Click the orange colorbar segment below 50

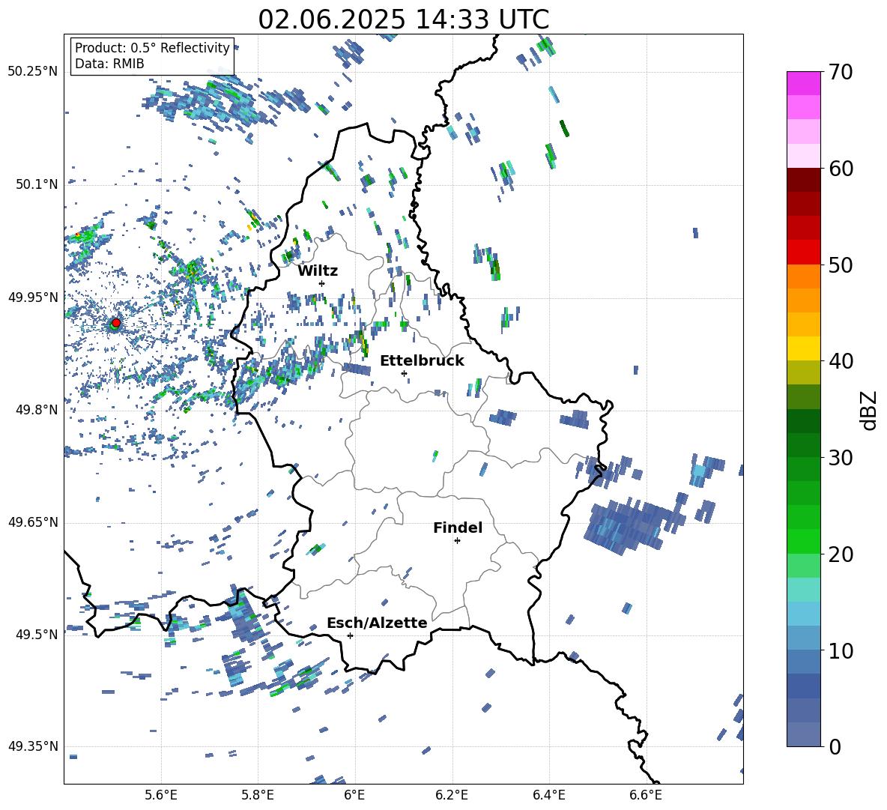tap(803, 276)
